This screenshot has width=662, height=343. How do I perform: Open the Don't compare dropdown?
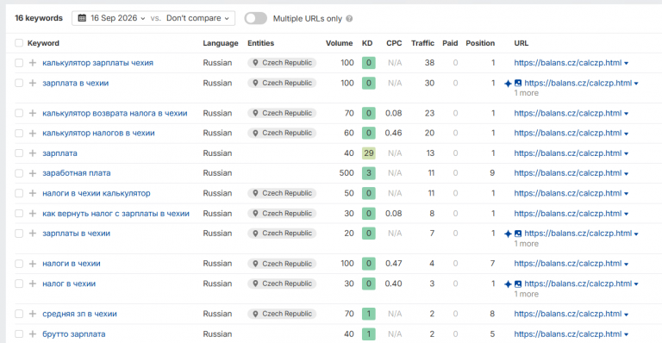click(197, 18)
